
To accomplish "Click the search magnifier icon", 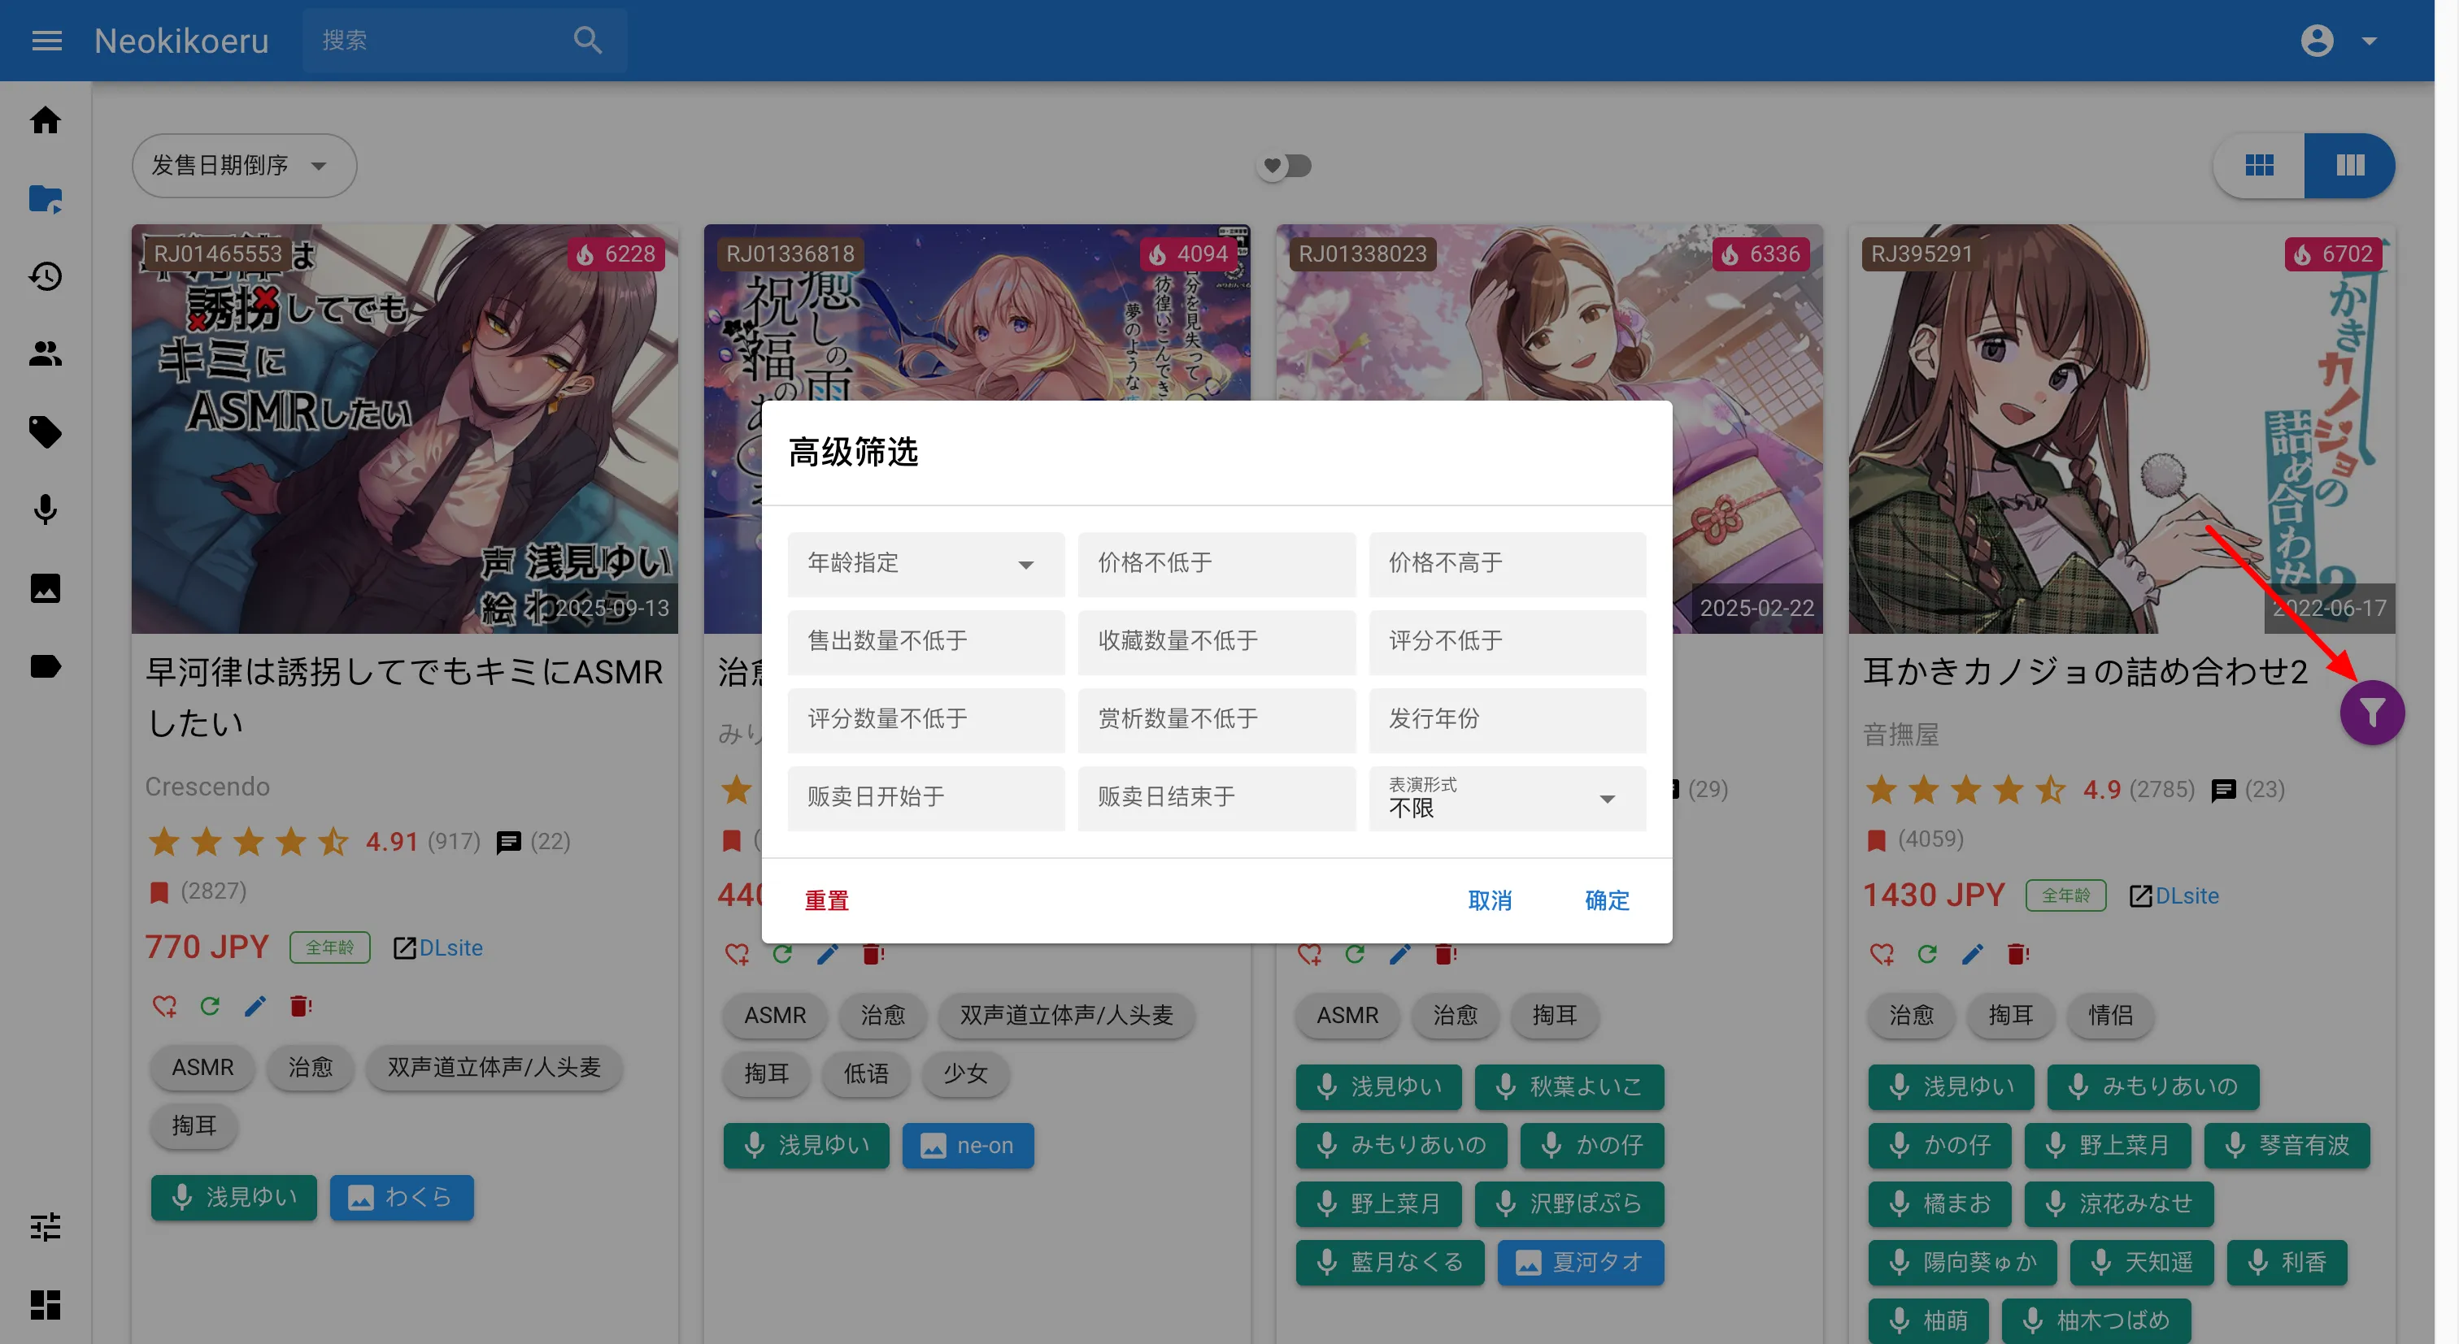I will [x=588, y=40].
